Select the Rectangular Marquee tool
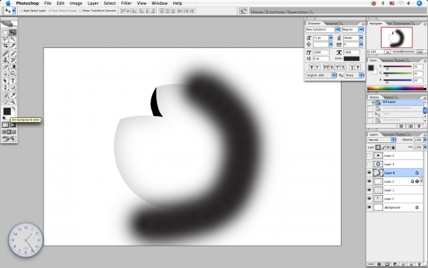Screen dimensions: 428x268 pos(5,33)
